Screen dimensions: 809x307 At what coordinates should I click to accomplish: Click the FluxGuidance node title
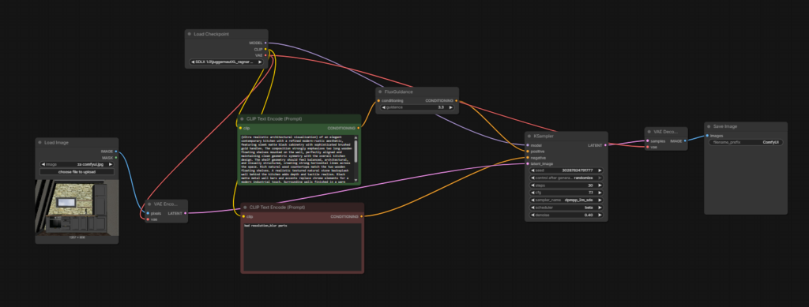pyautogui.click(x=399, y=92)
